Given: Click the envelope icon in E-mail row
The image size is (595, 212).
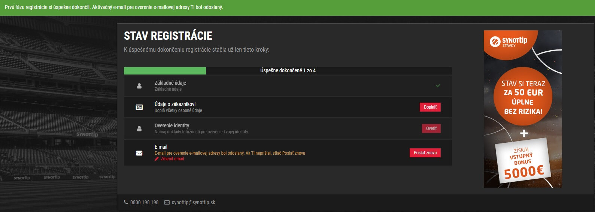Looking at the screenshot, I should 139,153.
